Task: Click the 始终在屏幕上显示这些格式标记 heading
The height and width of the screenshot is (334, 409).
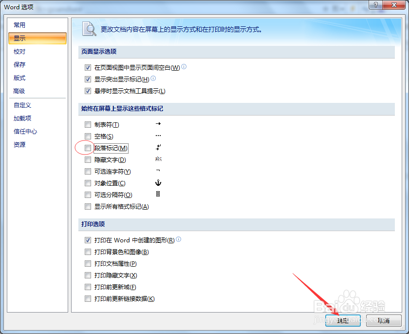Action: pyautogui.click(x=122, y=108)
